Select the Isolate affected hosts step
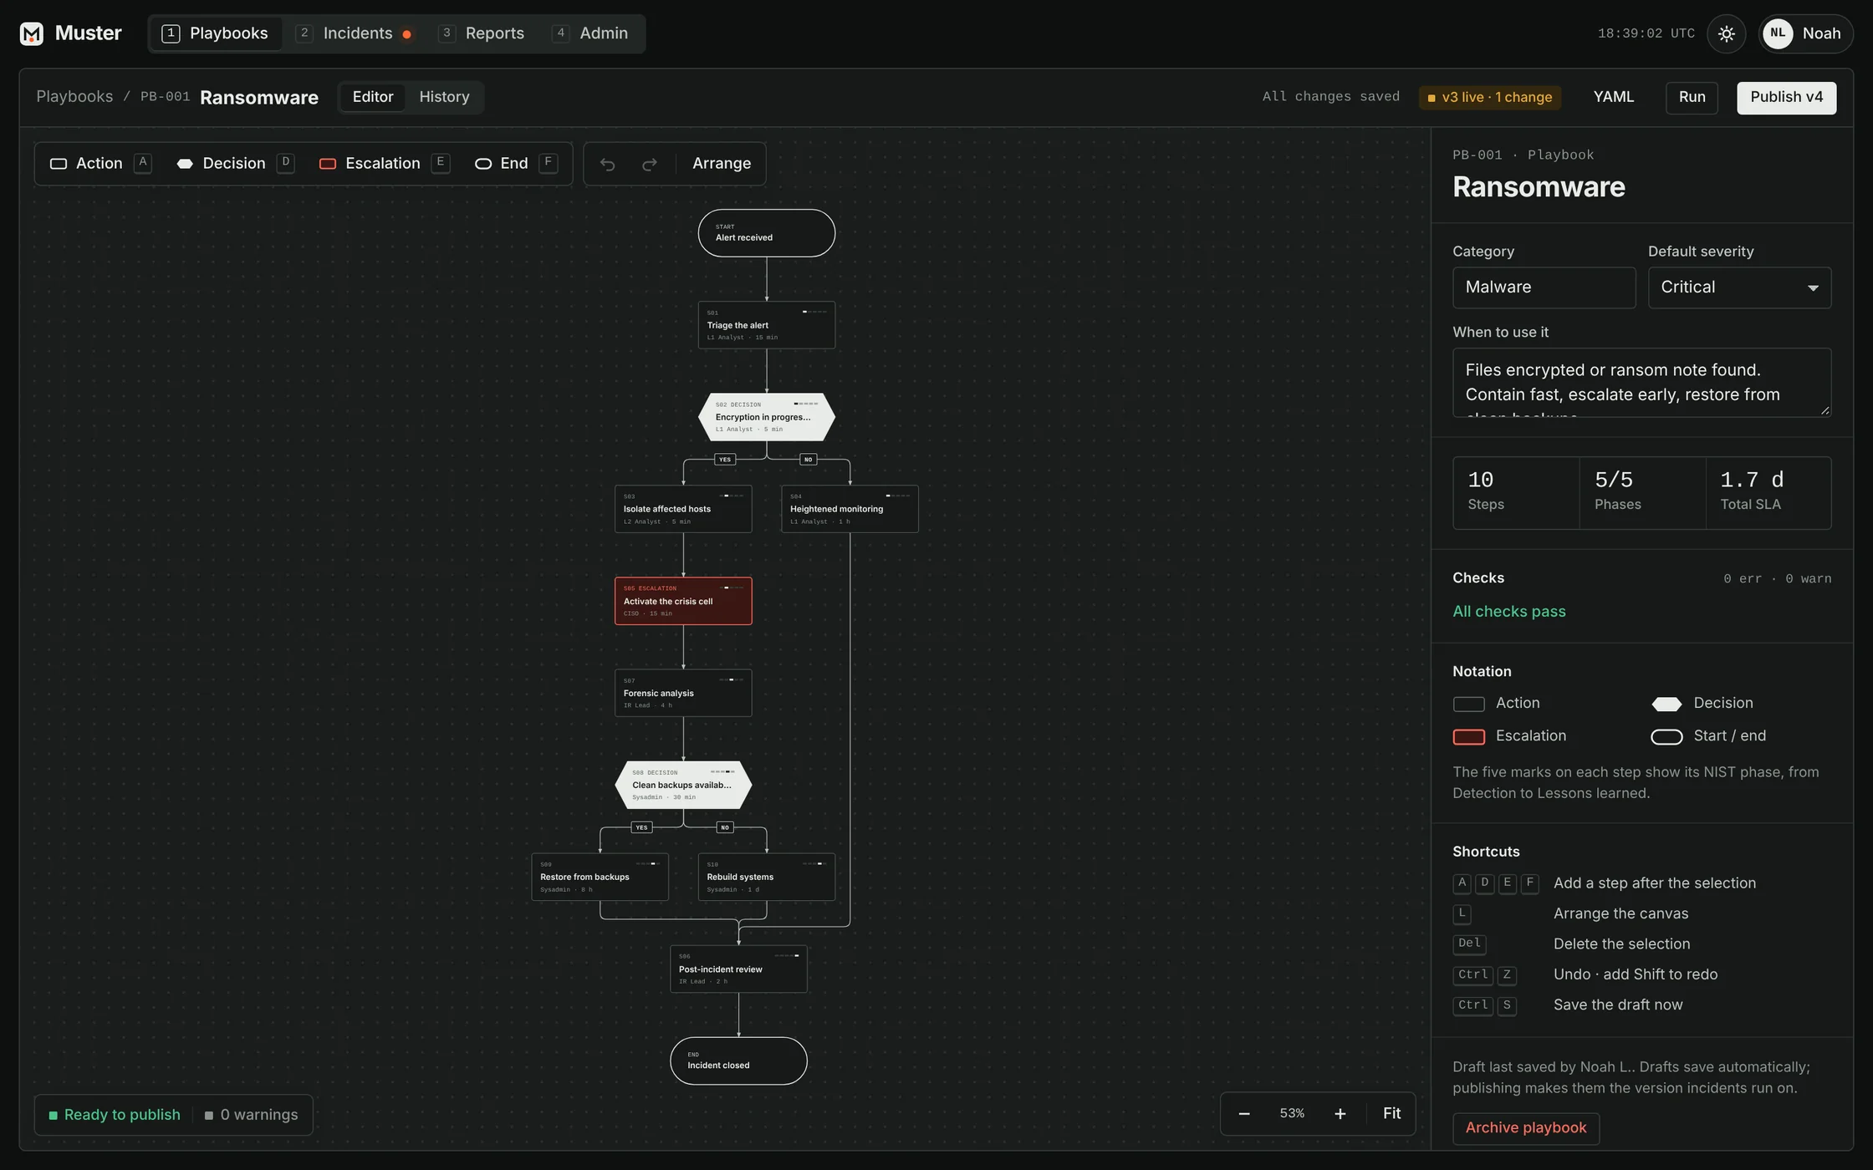 [x=683, y=509]
